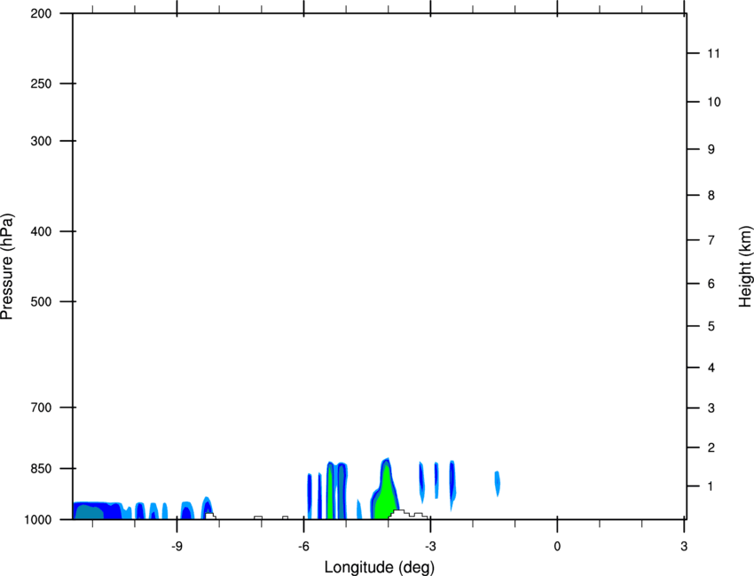
Task: Select the 850 pressure tick label
Action: (x=41, y=469)
